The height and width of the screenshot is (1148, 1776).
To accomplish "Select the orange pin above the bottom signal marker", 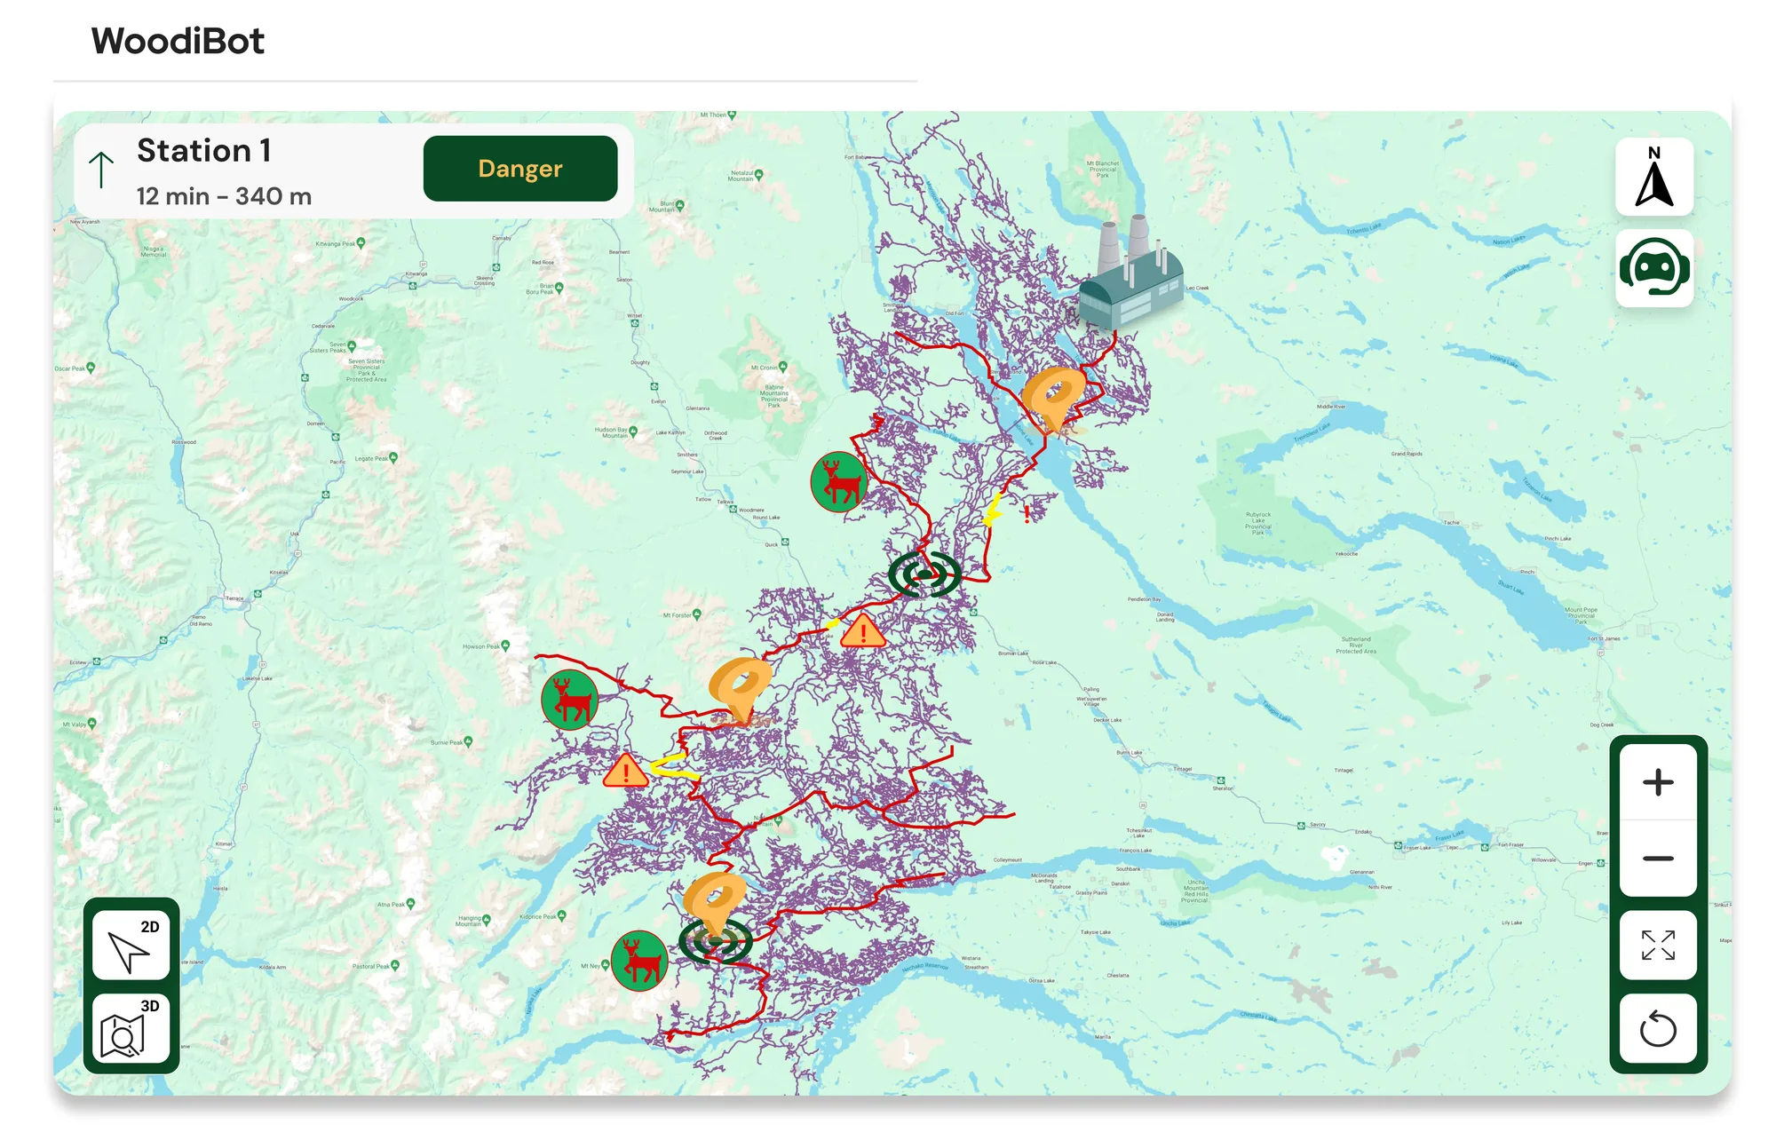I will tap(715, 903).
